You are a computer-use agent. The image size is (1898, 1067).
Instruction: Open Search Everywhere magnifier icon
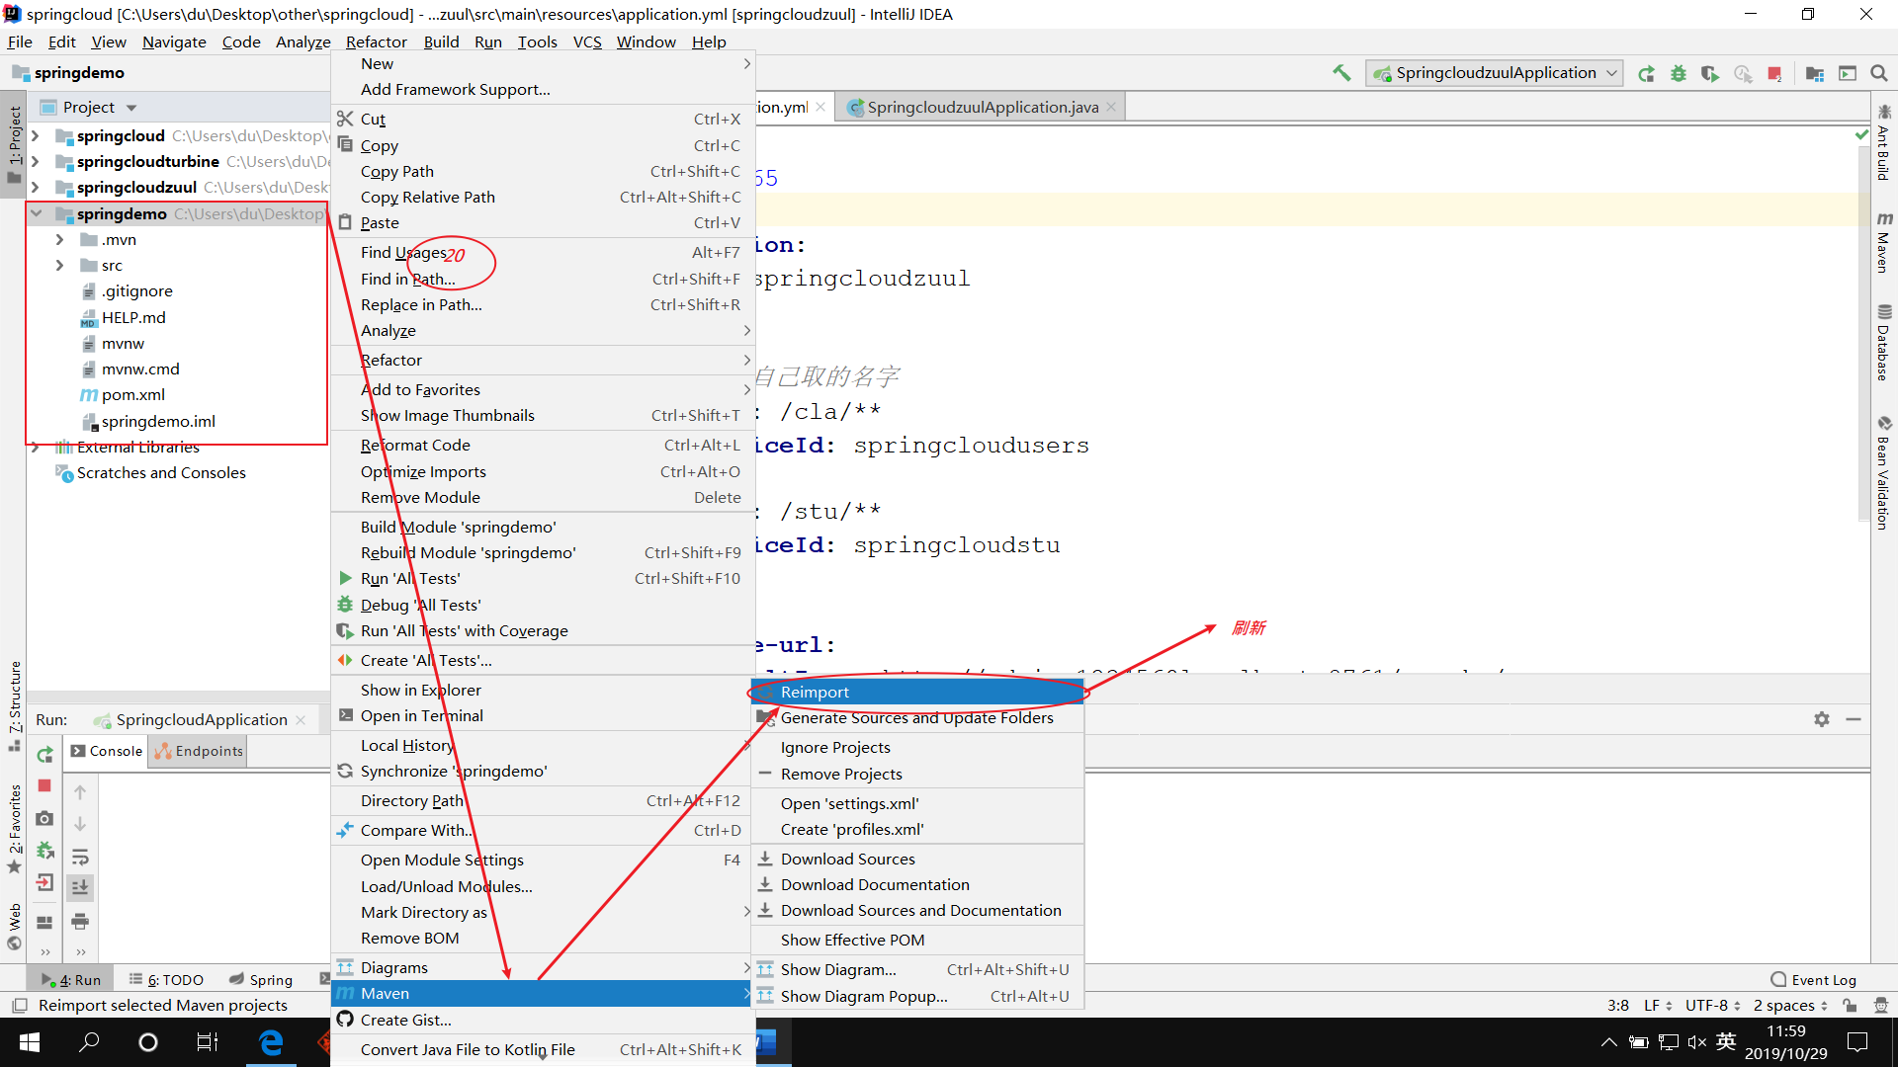pyautogui.click(x=1879, y=73)
